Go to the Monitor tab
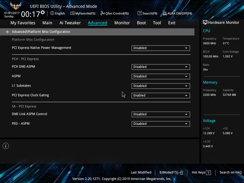Screen dimensions: 244x183 [122, 23]
